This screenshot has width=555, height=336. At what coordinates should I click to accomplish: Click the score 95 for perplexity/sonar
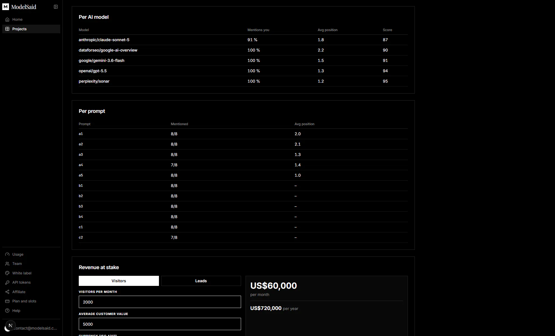pos(385,81)
